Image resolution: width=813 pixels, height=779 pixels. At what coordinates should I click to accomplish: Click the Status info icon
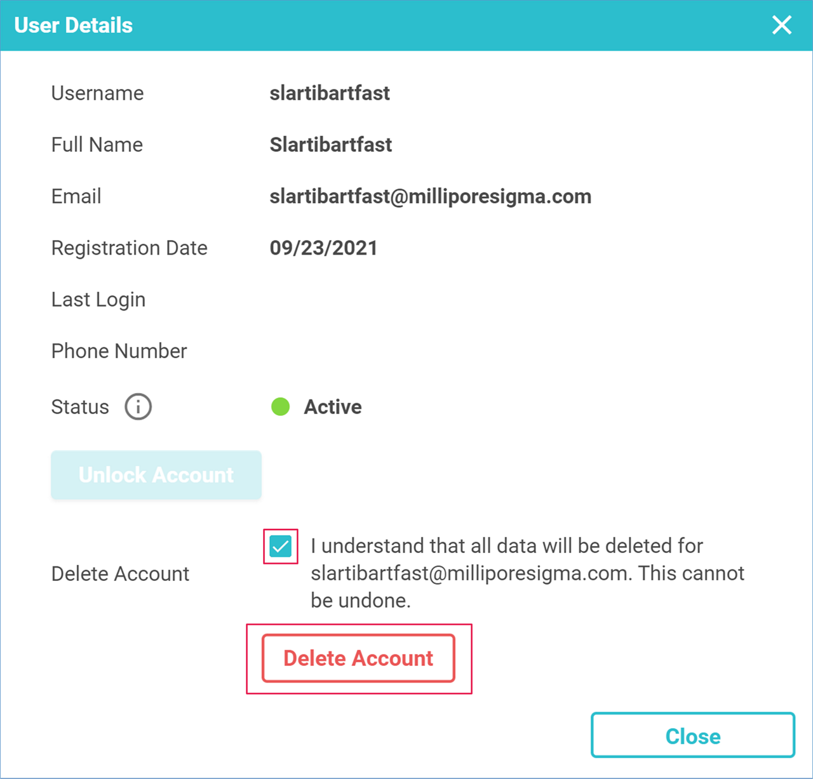[x=138, y=407]
